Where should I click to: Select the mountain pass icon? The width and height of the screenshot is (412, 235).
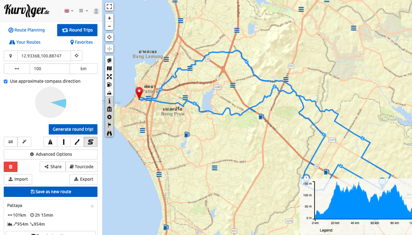tap(109, 92)
